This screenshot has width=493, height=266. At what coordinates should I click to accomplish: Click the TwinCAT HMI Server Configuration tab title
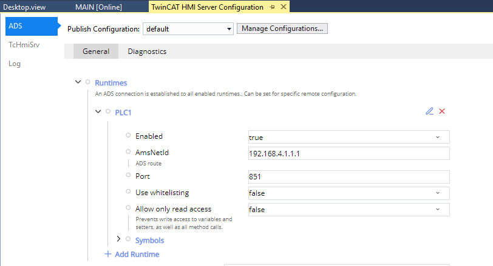[x=207, y=7]
